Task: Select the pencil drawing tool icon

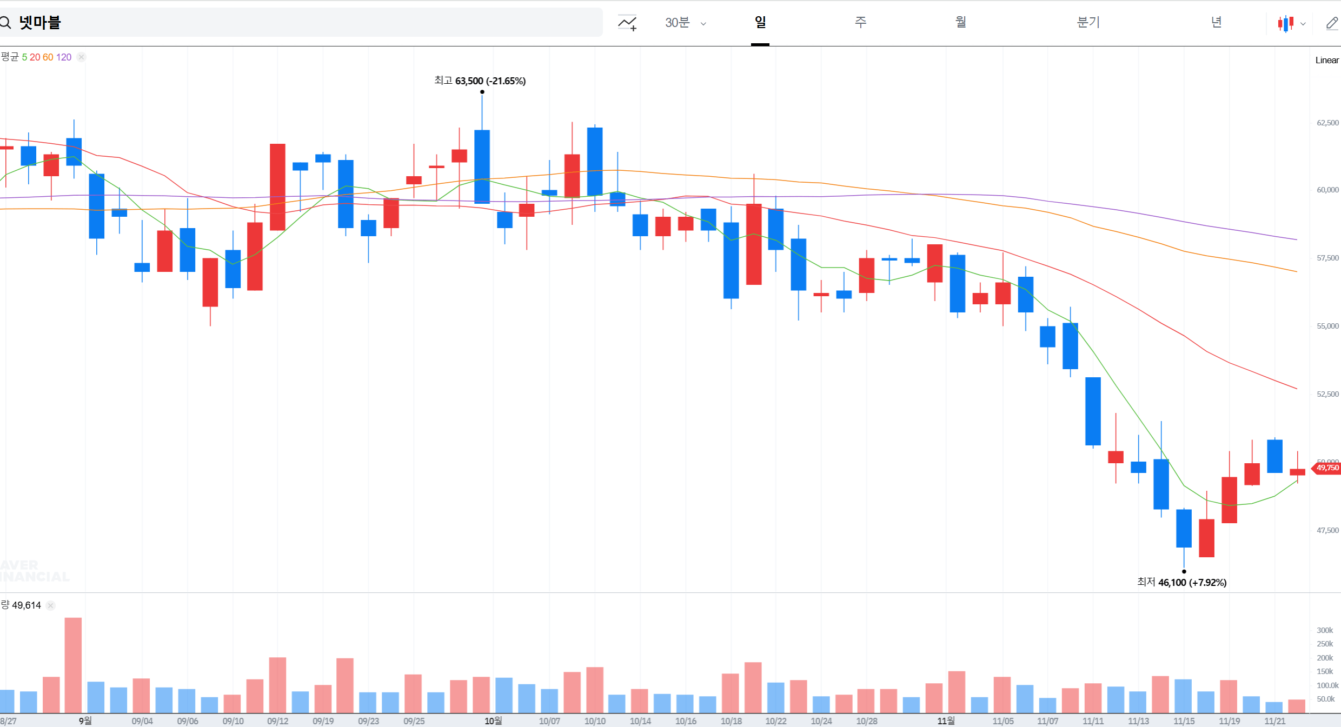Action: pyautogui.click(x=1332, y=23)
